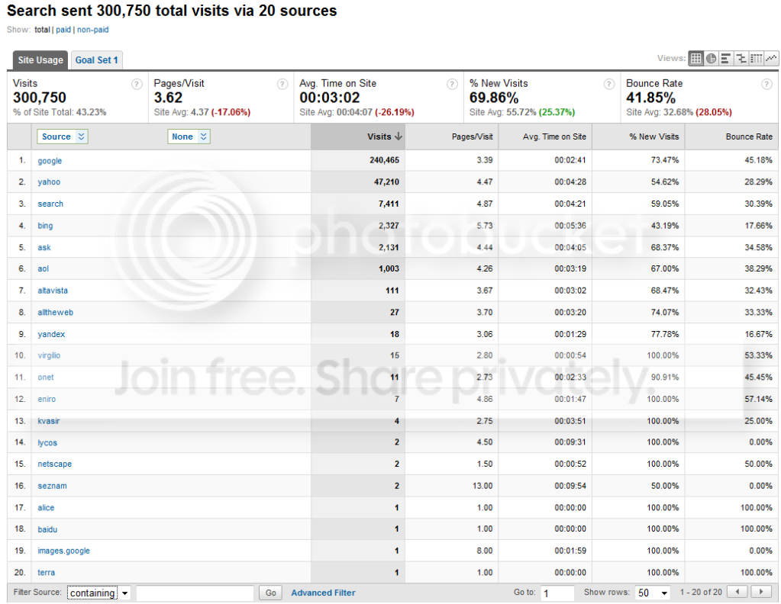Viewport: 781px width, 604px height.
Task: Open the virgilio source link
Action: point(49,355)
